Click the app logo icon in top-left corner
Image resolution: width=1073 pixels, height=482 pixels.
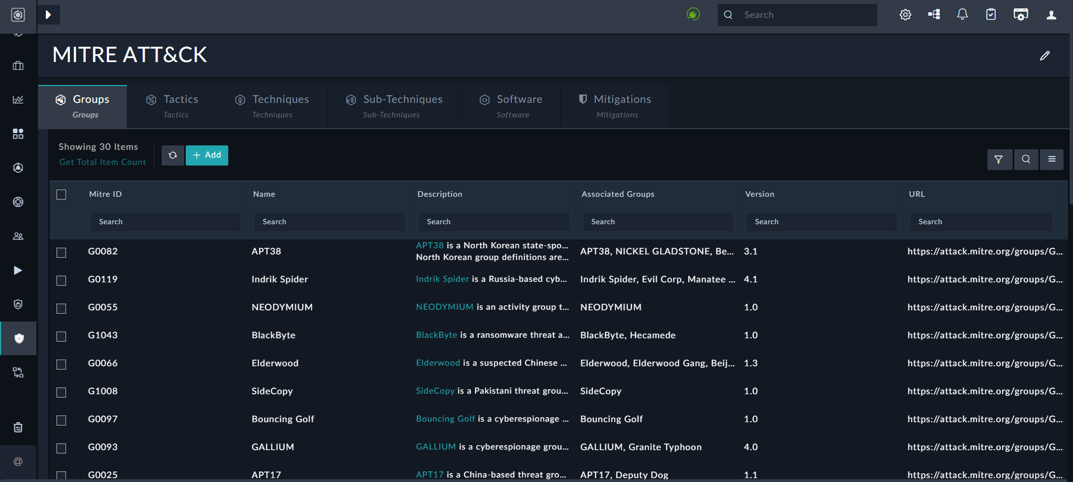point(18,15)
